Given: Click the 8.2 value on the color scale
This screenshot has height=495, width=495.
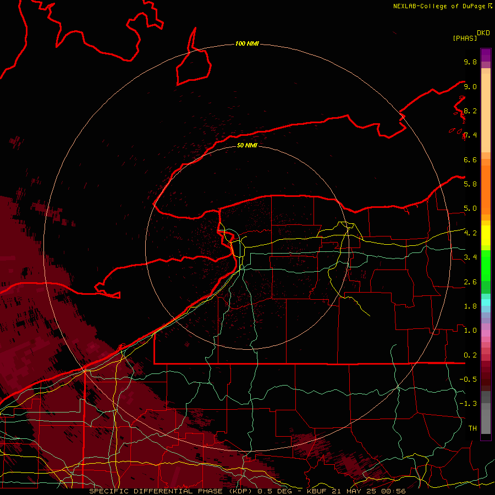Looking at the screenshot, I should (470, 111).
